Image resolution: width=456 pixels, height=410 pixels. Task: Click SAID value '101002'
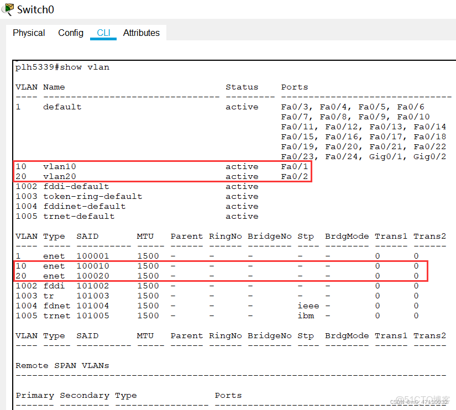[93, 286]
